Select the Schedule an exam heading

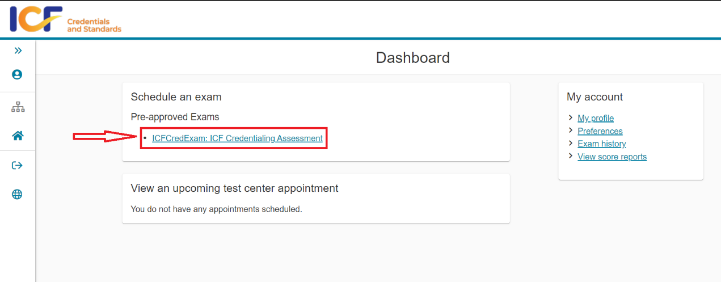[176, 97]
